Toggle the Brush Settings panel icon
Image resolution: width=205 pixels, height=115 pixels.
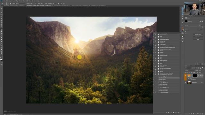pos(10,4)
